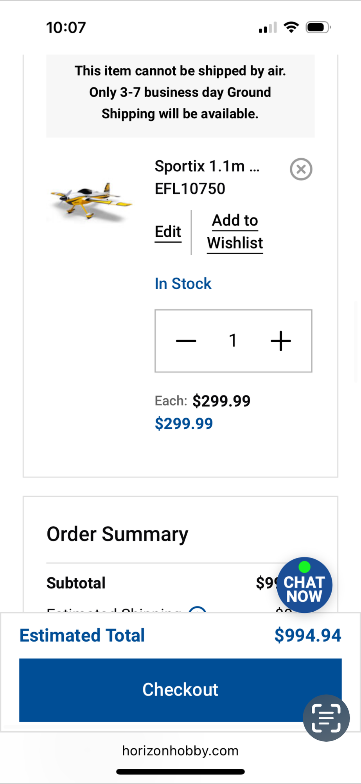Open the Sportix 1.1m product title
The width and height of the screenshot is (361, 784).
(207, 166)
